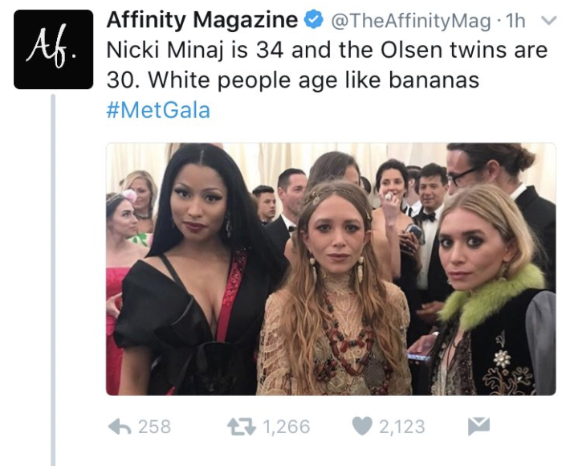View the 1,266 retweets count
The width and height of the screenshot is (566, 466).
[x=287, y=427]
